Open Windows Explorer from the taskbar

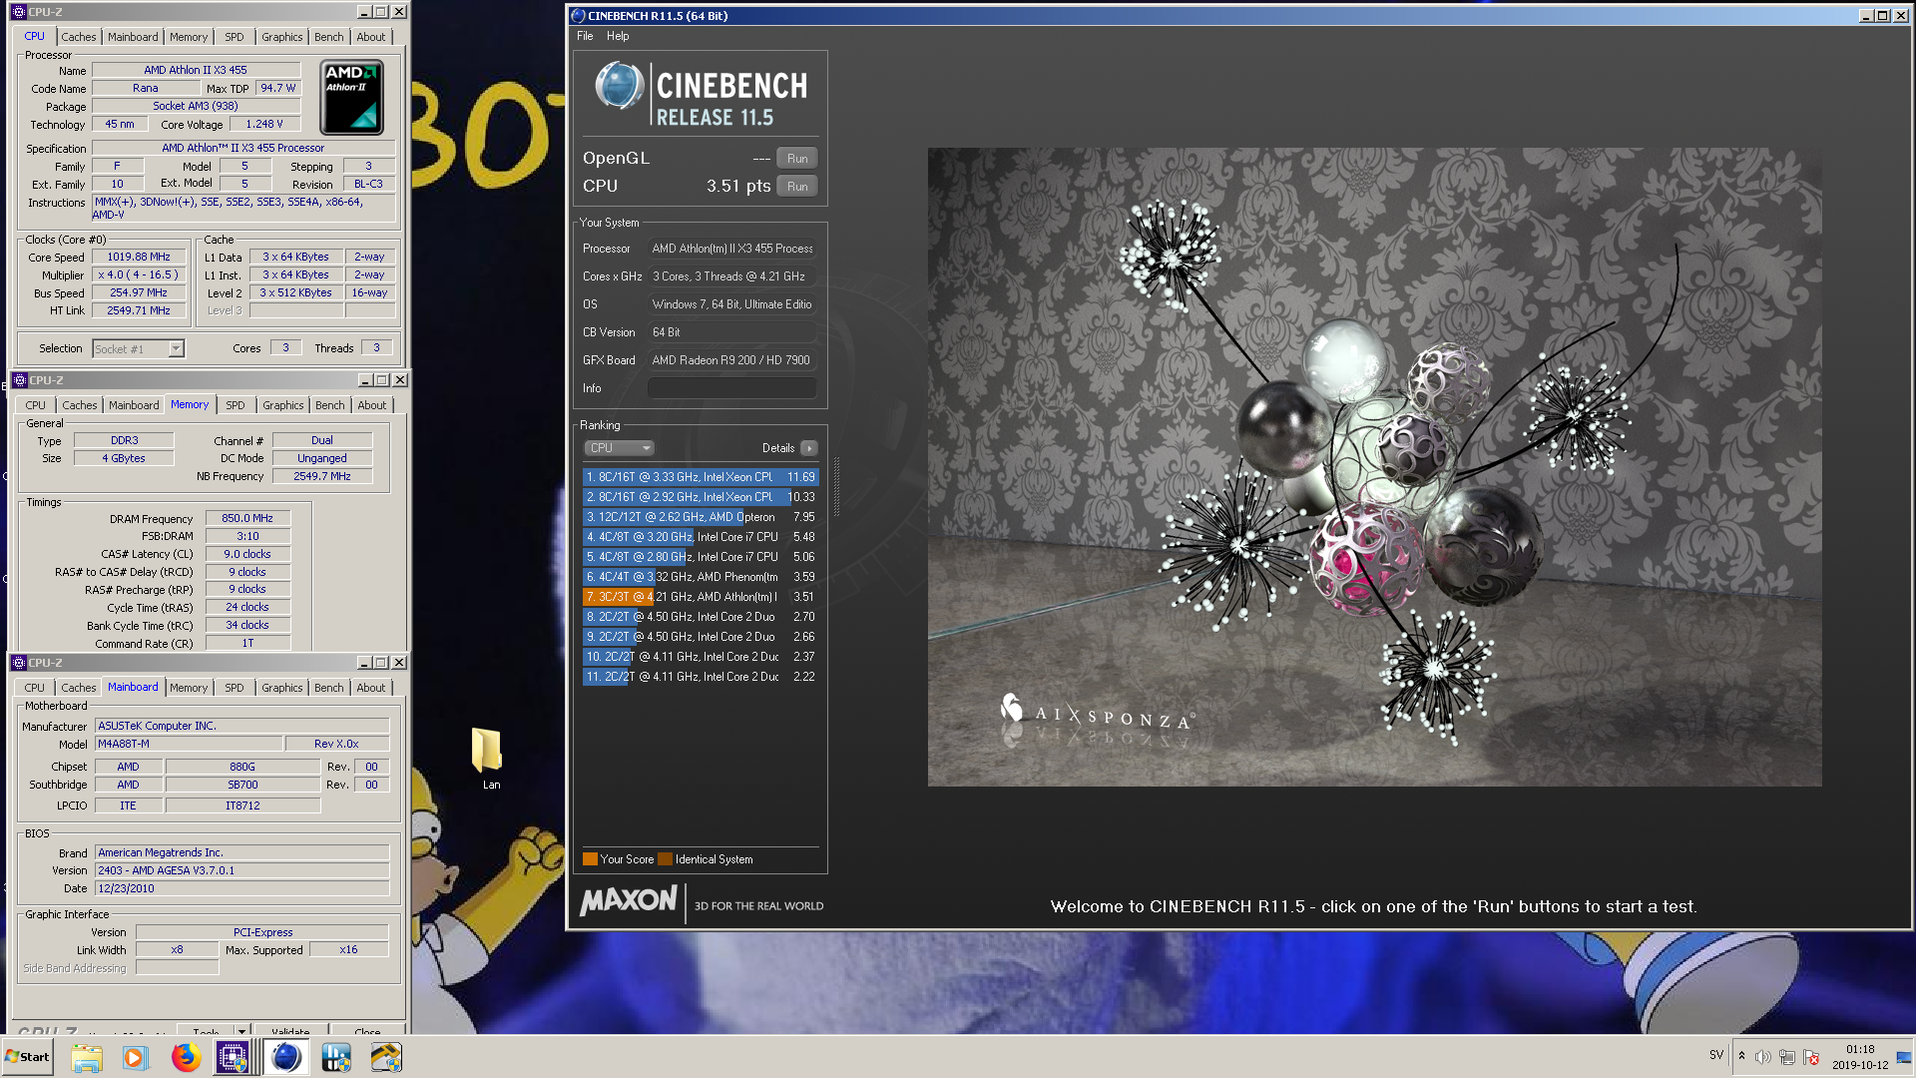tap(87, 1057)
